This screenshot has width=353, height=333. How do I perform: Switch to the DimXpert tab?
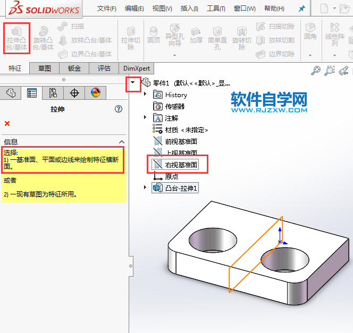pos(137,69)
